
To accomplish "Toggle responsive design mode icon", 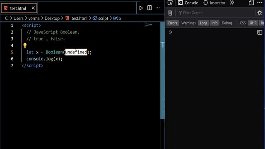I will click(251, 3).
